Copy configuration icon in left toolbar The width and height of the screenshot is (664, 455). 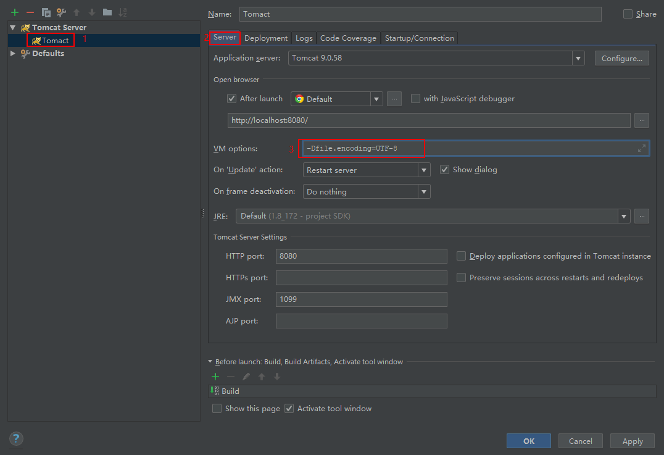(46, 12)
